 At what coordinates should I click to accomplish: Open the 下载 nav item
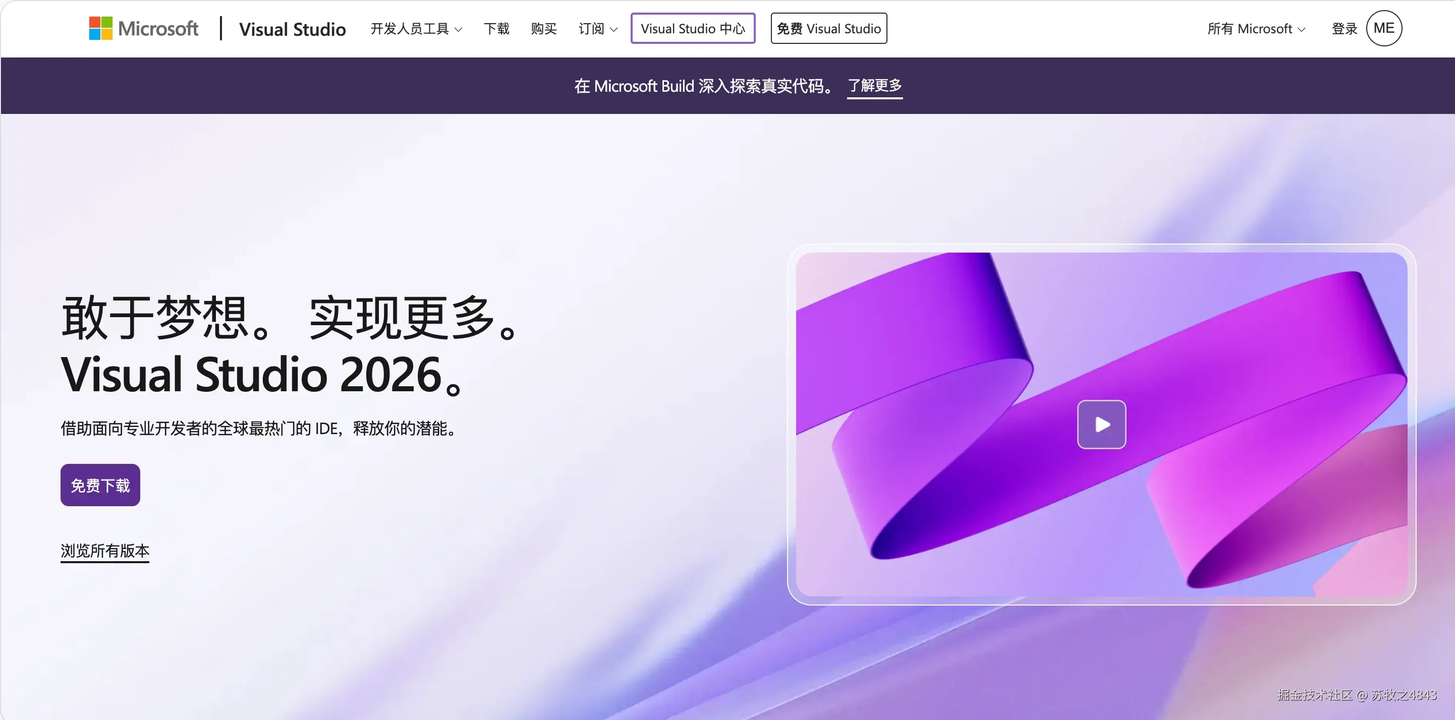point(496,29)
